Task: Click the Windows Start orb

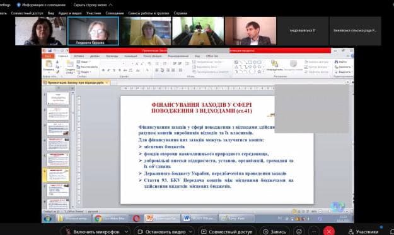Action: [47, 219]
